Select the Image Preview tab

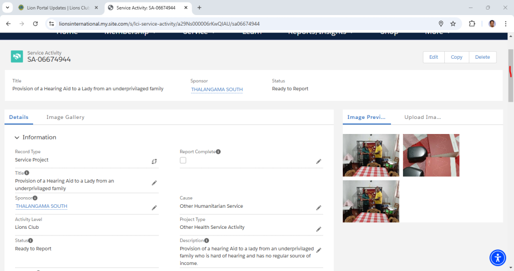pos(366,117)
